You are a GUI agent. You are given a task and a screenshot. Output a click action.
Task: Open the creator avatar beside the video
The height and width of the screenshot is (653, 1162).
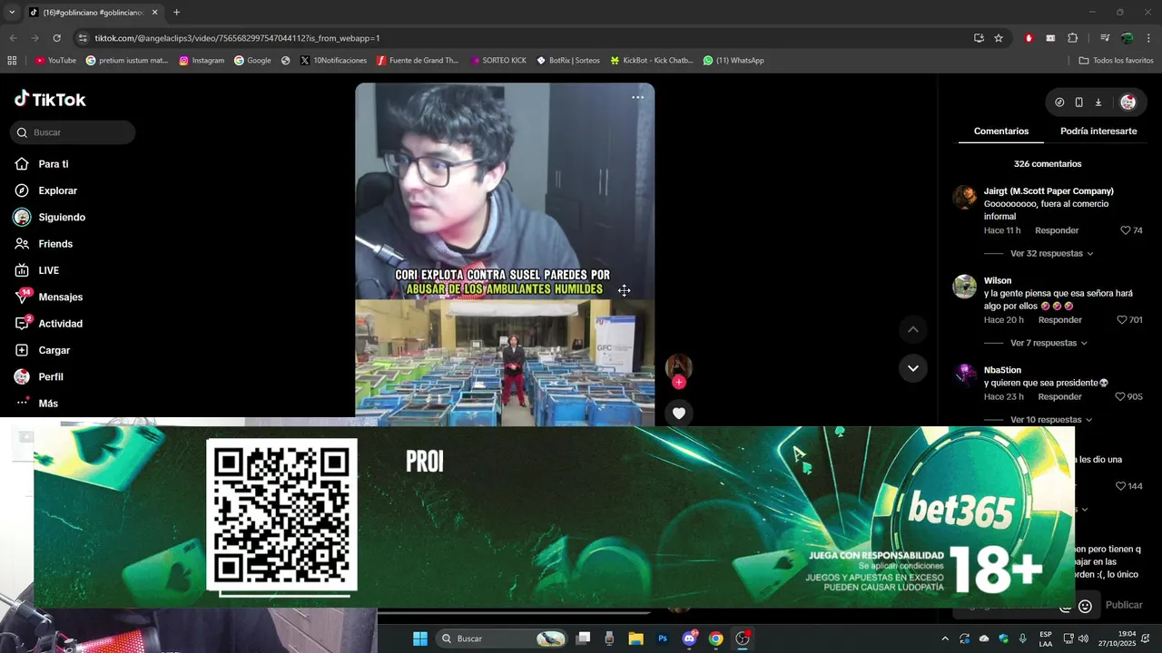click(x=678, y=366)
